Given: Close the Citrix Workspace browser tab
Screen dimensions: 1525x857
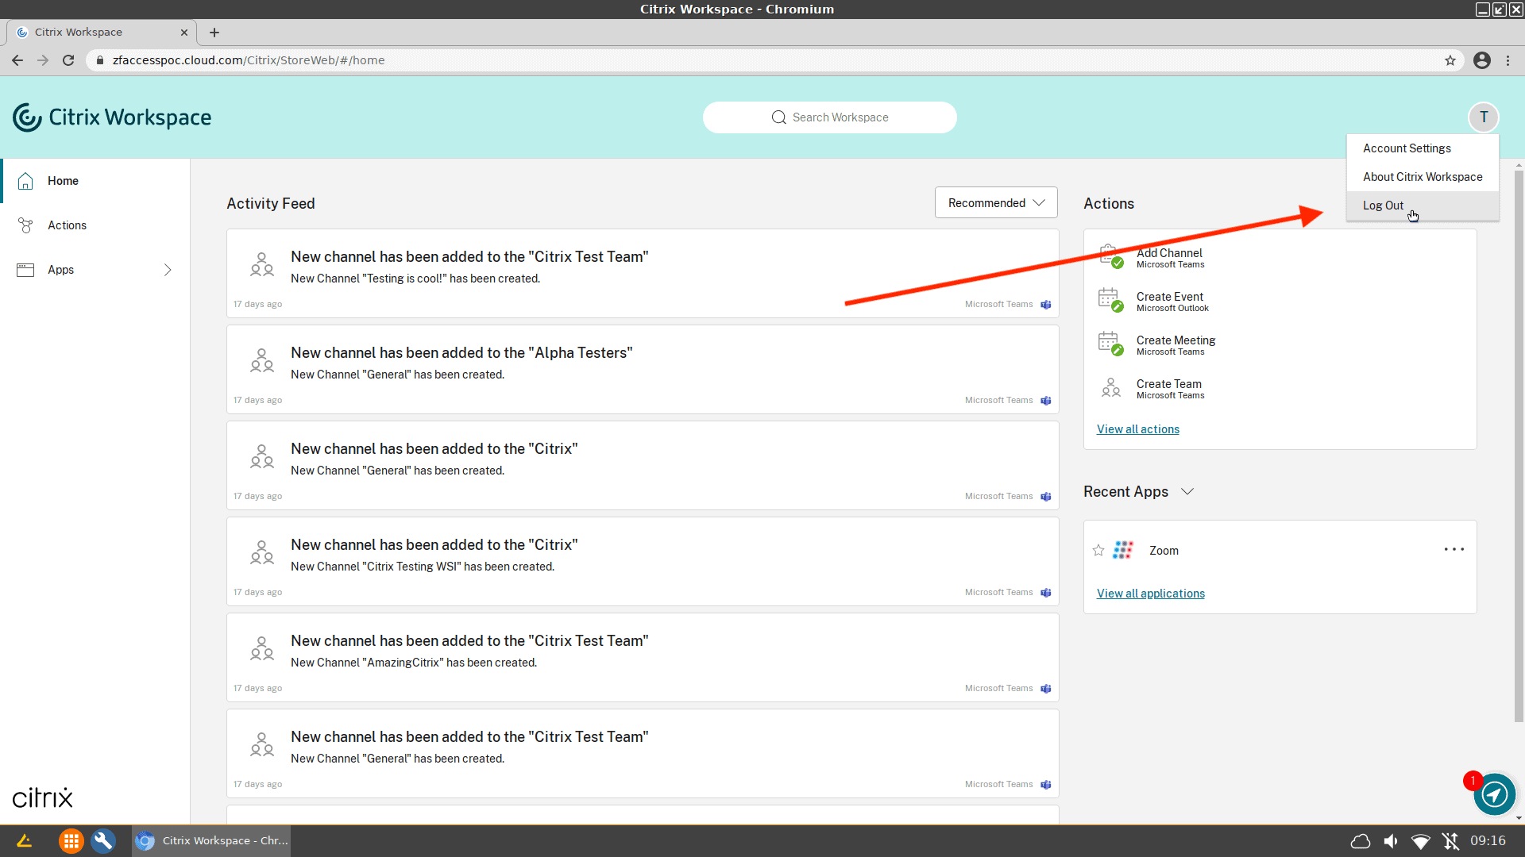Looking at the screenshot, I should pos(184,33).
